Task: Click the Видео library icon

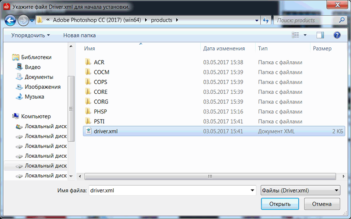Action: click(19, 67)
